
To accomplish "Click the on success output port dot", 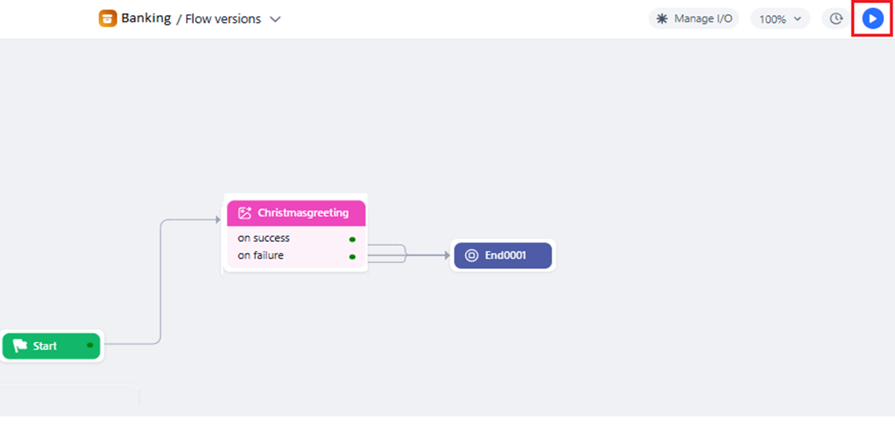I will (352, 239).
